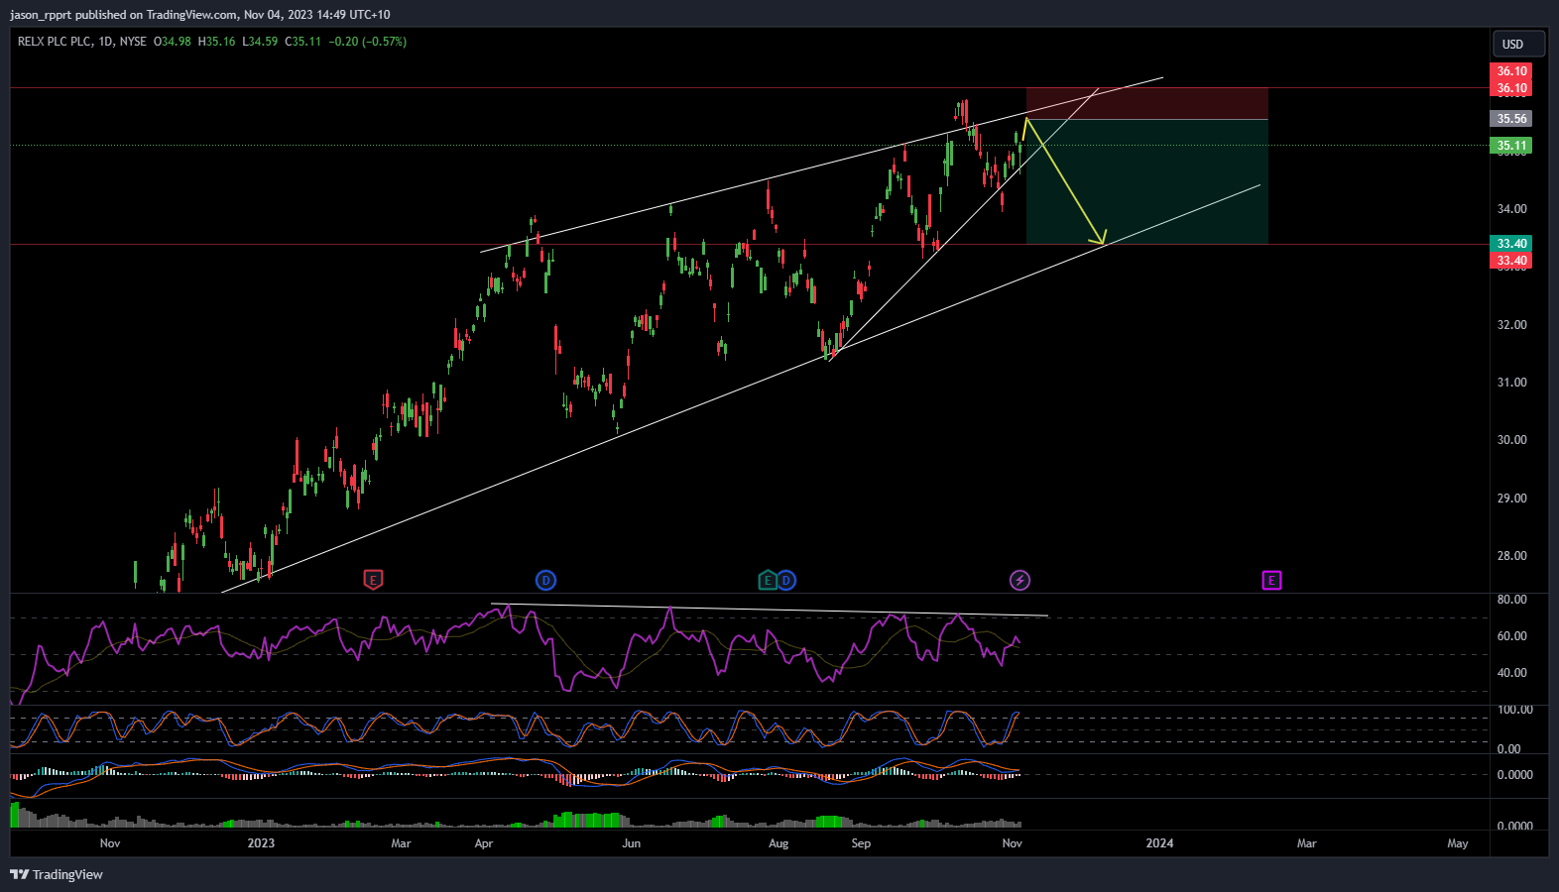Click the RSI 40.00 scale value

pyautogui.click(x=1511, y=673)
